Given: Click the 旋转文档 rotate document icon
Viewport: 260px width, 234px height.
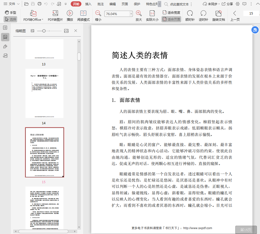Looking at the screenshot, I should [x=218, y=13].
